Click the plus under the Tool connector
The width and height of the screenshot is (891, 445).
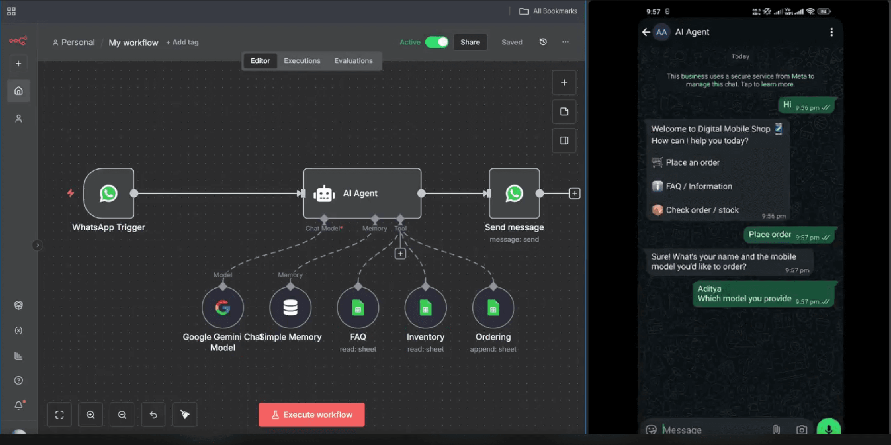point(400,253)
